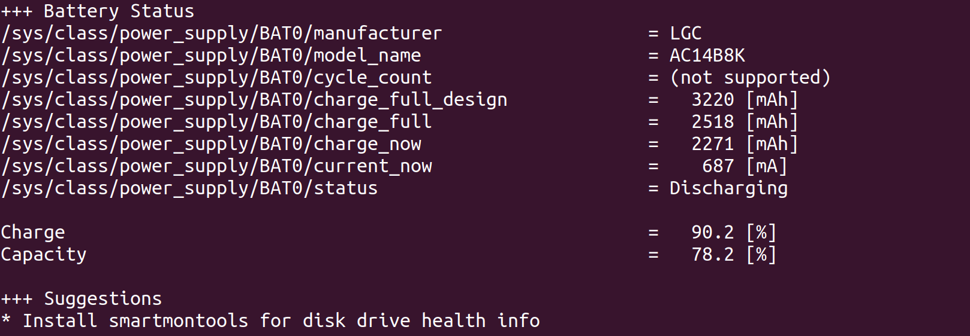Screen dimensions: 970x336
Task: Click the 2271 mAh value
Action: coord(745,144)
